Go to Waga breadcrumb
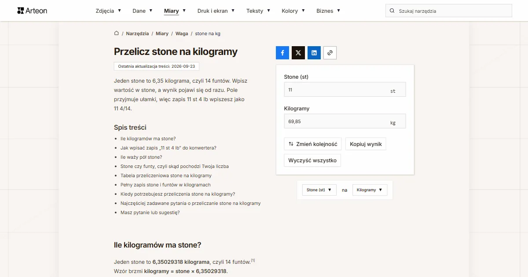The image size is (528, 277). point(182,33)
